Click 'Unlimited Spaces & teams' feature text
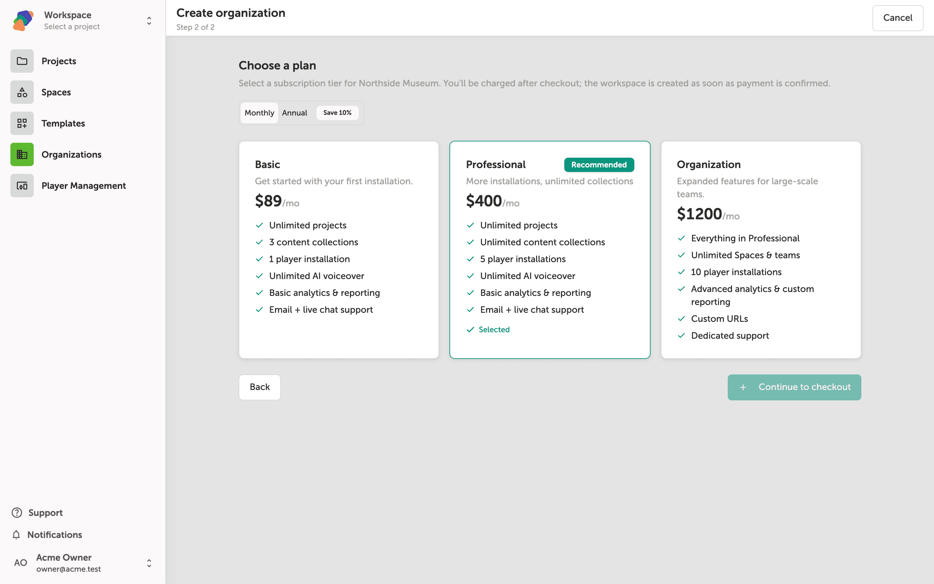This screenshot has height=584, width=934. 745,255
